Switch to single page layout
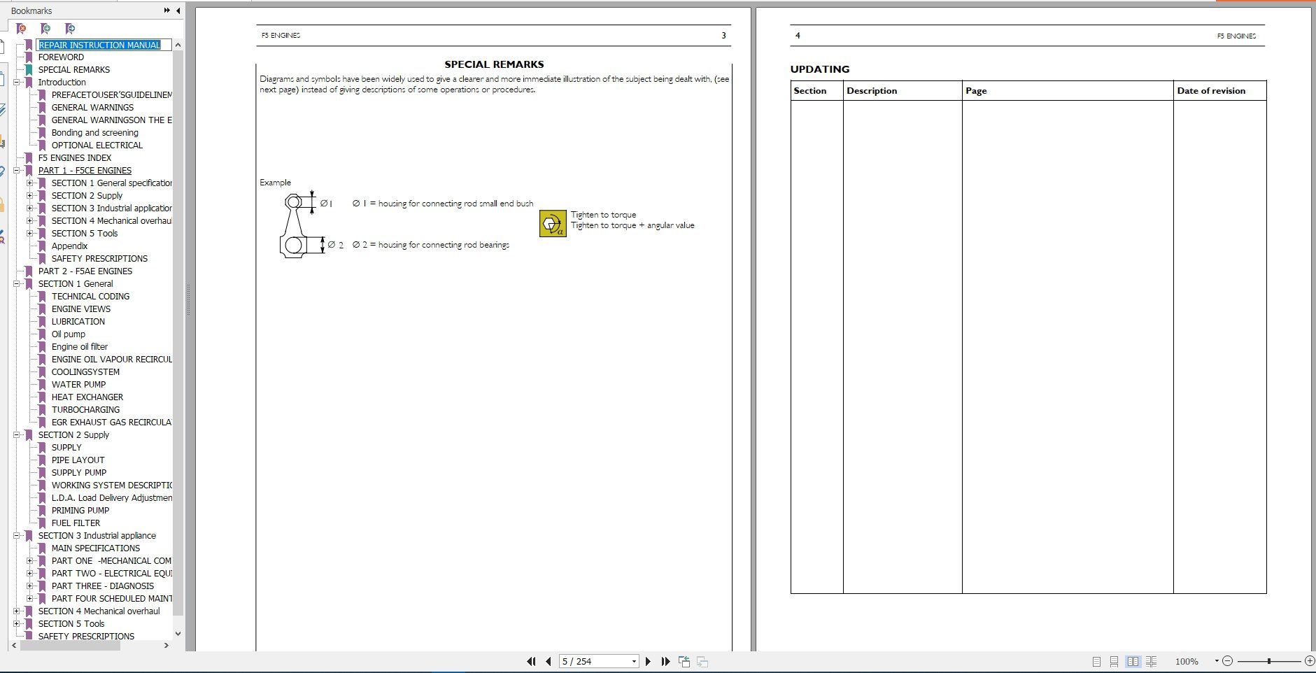Screen dimensions: 1316x673 1096,661
